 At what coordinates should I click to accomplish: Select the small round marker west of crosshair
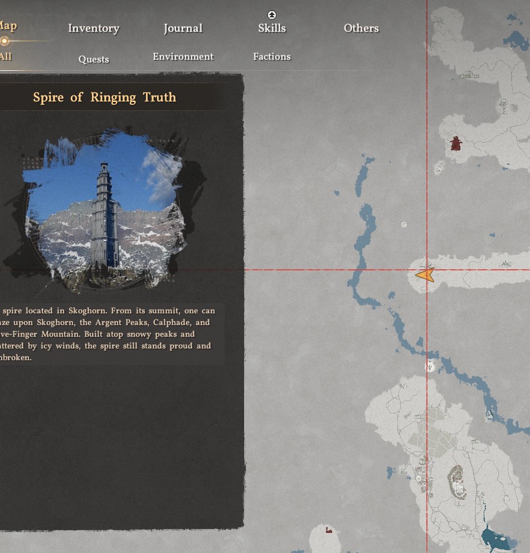pos(403,225)
